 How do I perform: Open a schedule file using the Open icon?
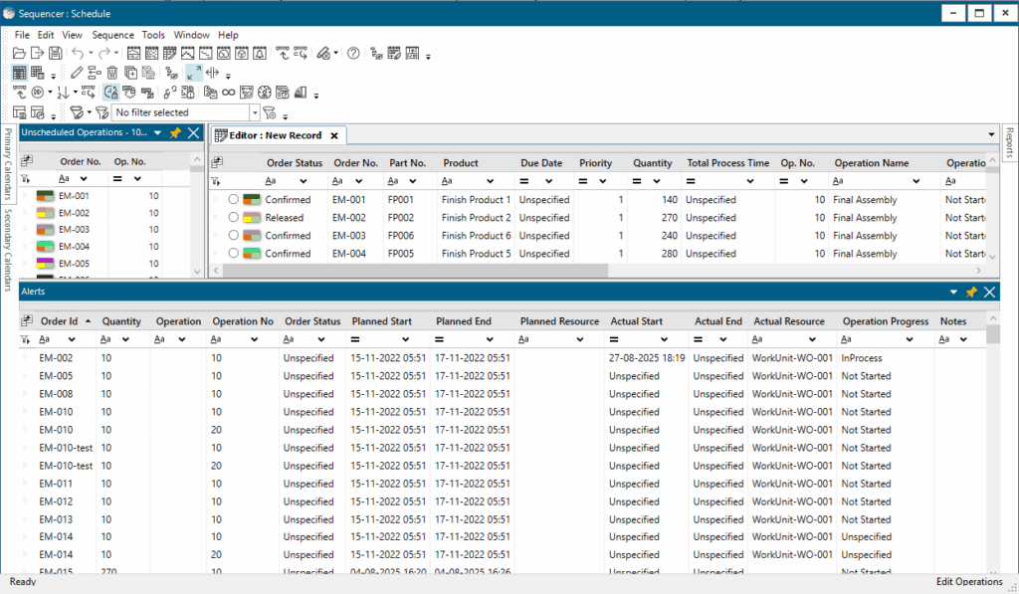[21, 53]
